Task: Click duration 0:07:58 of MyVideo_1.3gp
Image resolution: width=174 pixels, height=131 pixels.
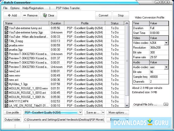Action: point(55,84)
